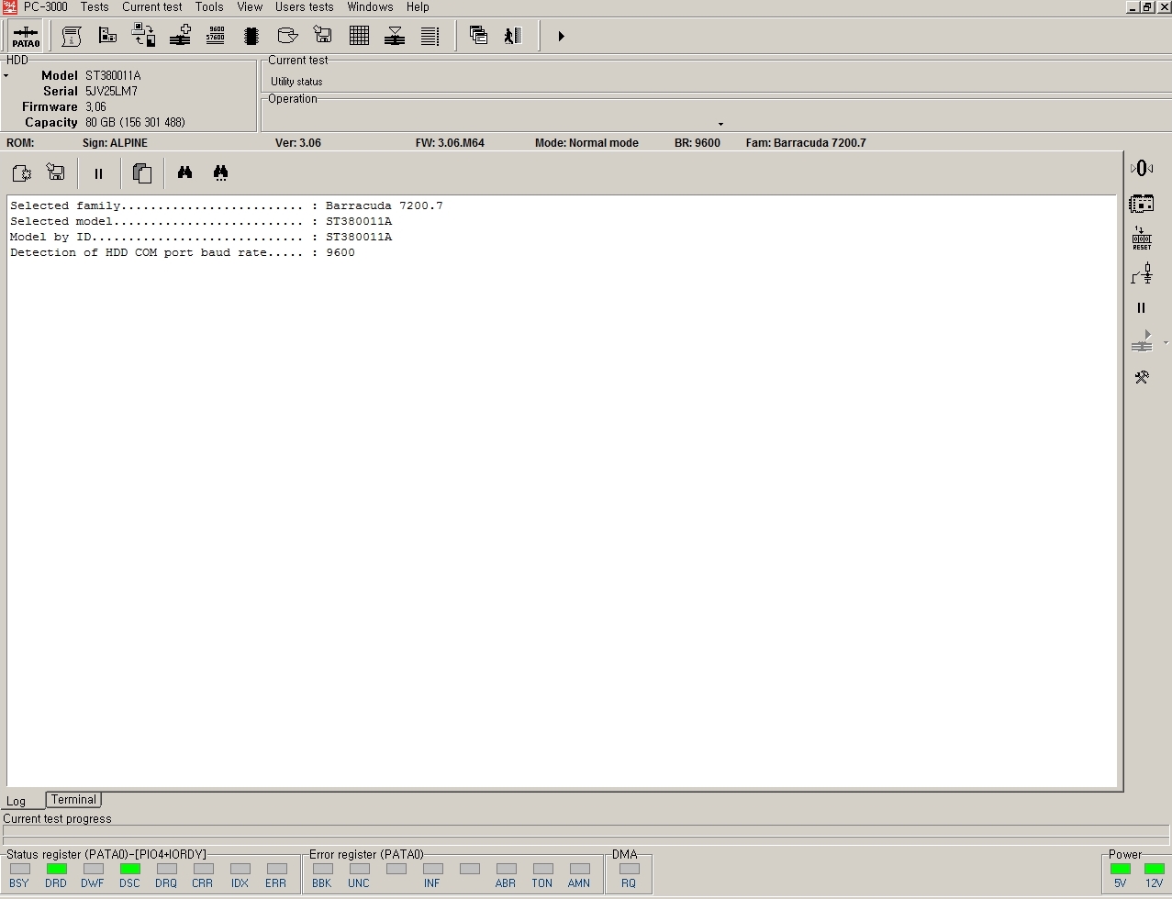Screen dimensions: 1172x899
Task: Click the copy log icon with two pages
Action: pos(141,172)
